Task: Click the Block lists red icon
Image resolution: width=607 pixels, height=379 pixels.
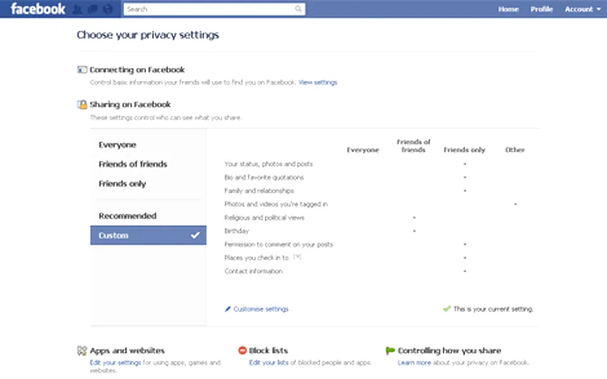Action: [242, 351]
